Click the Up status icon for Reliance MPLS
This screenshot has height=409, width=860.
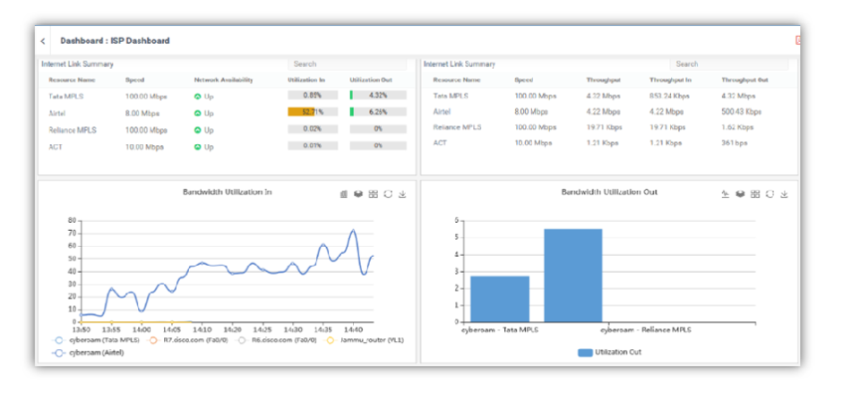point(197,131)
